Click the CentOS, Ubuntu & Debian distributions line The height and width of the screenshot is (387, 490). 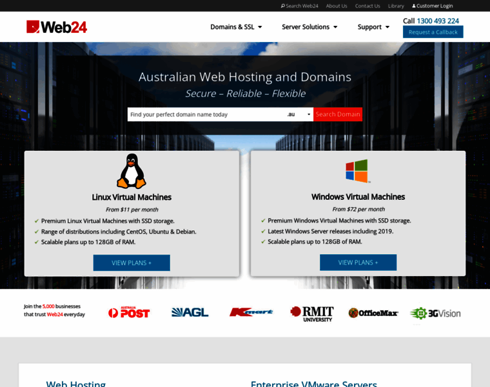pos(119,232)
